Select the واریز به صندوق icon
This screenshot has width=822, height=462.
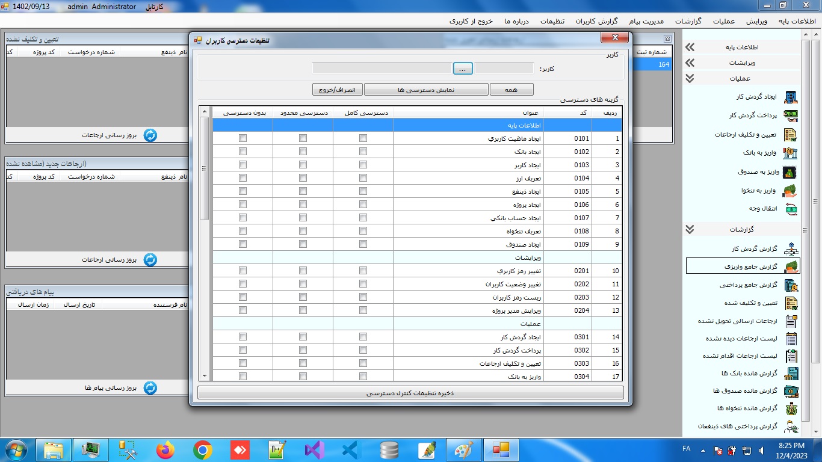click(791, 172)
